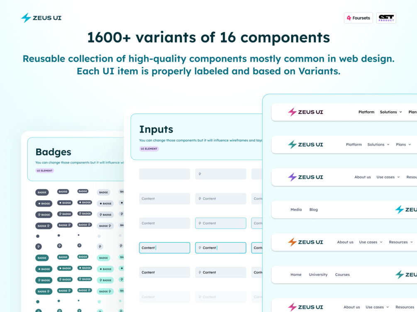The image size is (417, 312).
Task: Select About us in the purple-logo navbar
Action: coord(363,177)
